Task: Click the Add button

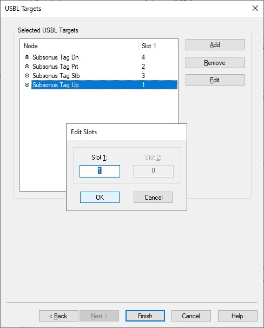Action: point(215,45)
